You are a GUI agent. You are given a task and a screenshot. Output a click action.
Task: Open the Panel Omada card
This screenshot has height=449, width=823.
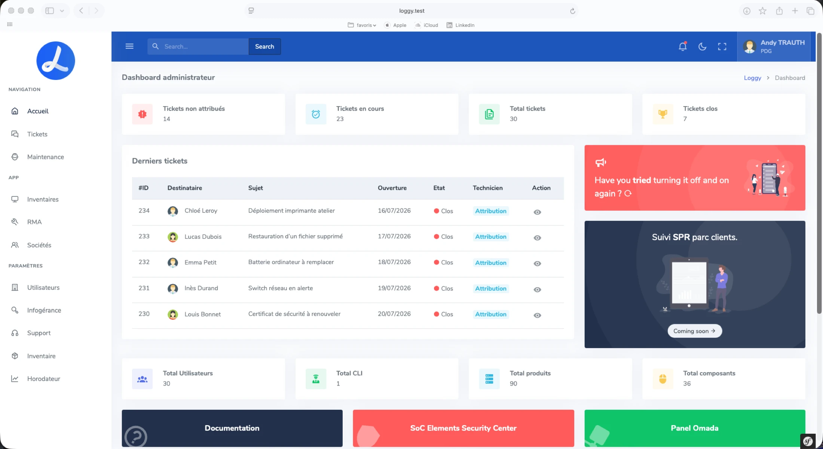coord(695,428)
